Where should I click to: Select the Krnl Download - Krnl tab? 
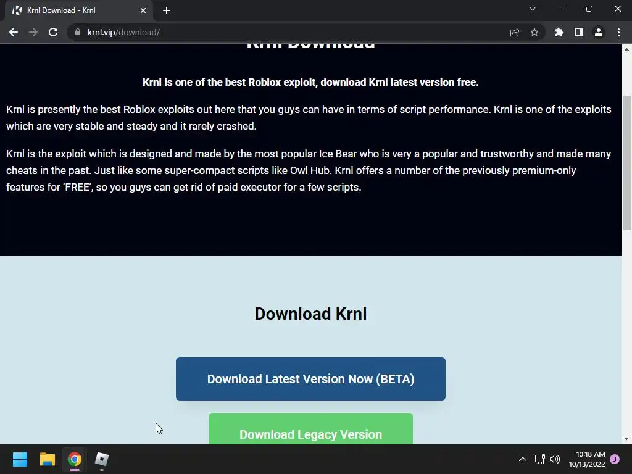pos(79,10)
